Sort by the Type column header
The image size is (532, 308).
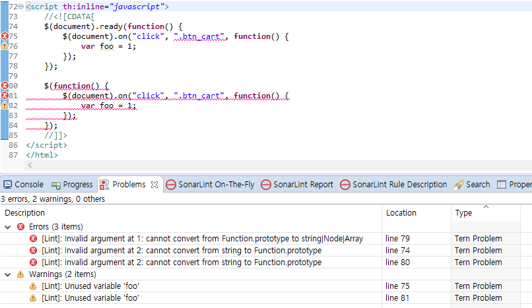pos(486,213)
